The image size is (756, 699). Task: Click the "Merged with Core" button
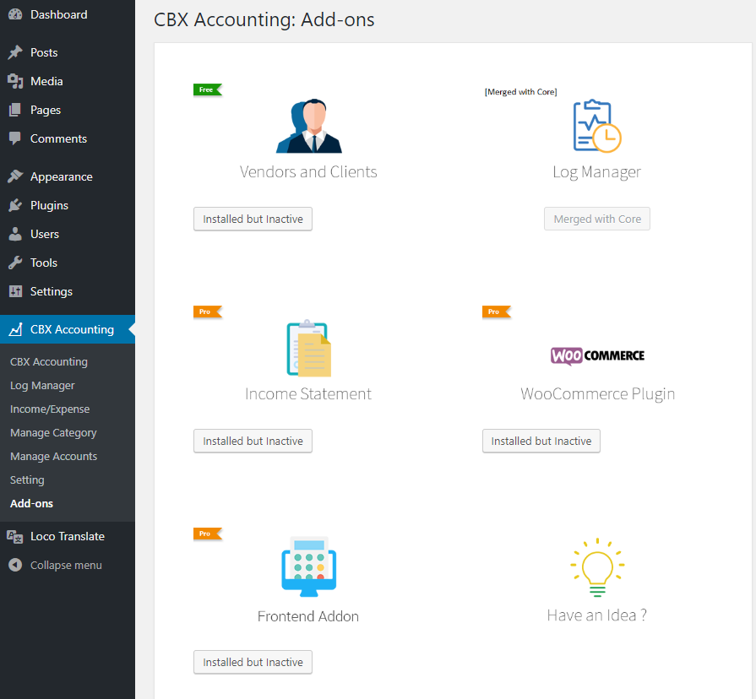pyautogui.click(x=597, y=219)
